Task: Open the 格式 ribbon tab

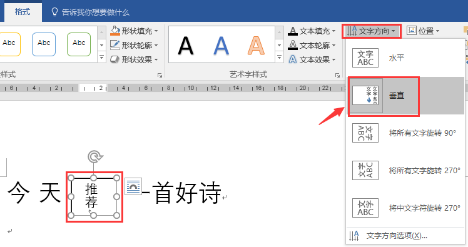Action: coord(23,12)
